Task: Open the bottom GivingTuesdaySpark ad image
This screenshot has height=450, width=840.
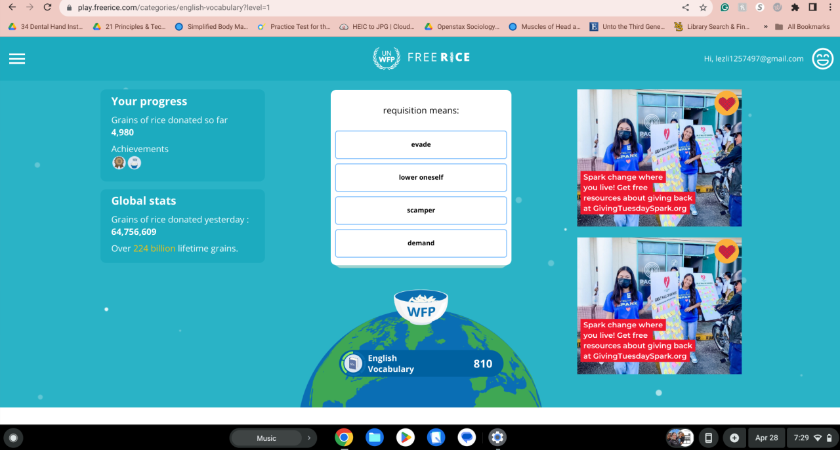Action: click(659, 306)
